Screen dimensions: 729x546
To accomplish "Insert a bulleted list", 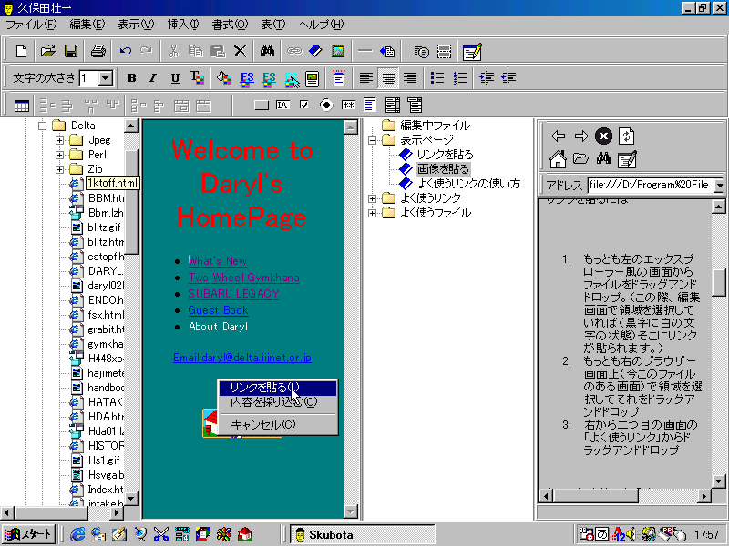I will click(437, 78).
